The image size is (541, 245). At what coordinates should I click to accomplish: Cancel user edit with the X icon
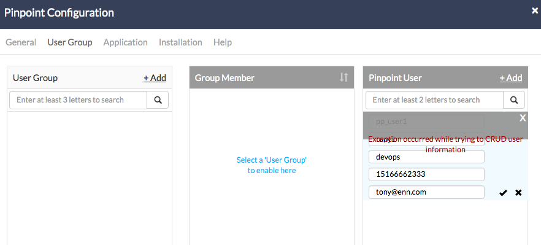pos(518,192)
